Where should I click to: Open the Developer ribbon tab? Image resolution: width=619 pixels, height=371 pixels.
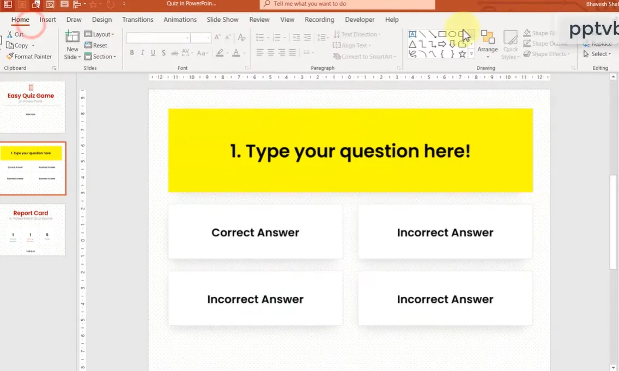360,20
